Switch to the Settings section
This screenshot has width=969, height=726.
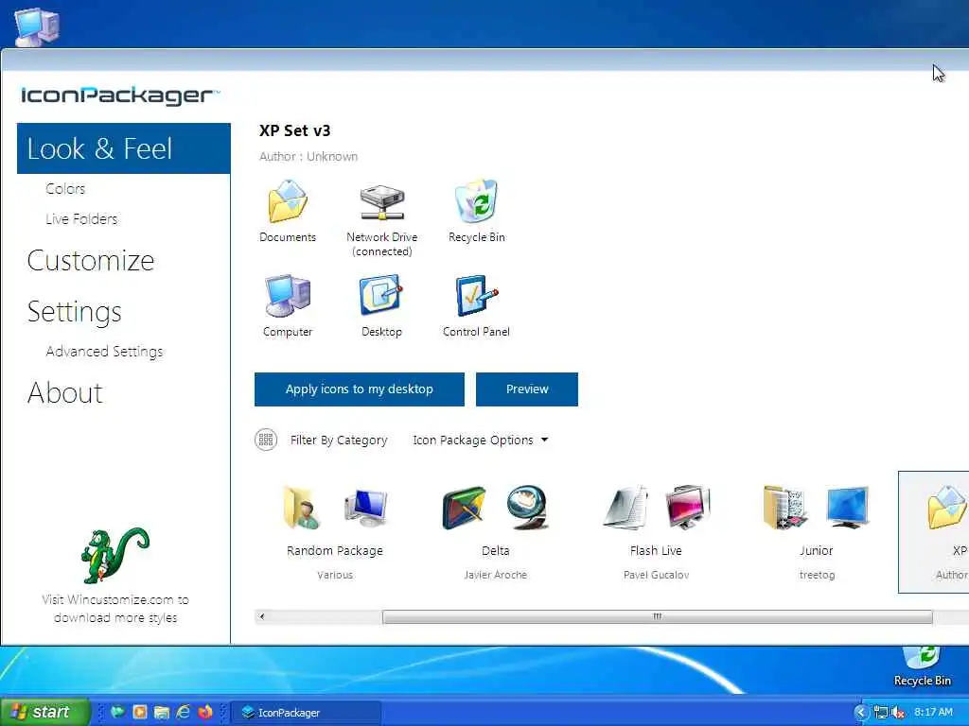click(x=74, y=312)
